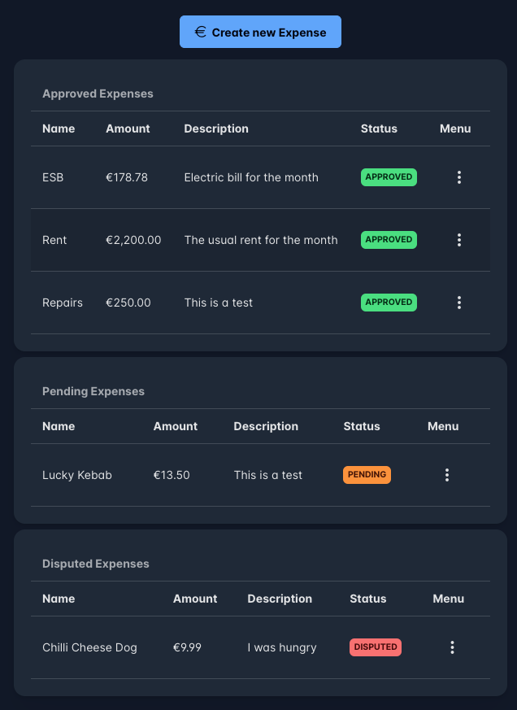Screen dimensions: 517x710
Task: Click the APPROVED badge on ESB row
Action: coord(389,177)
